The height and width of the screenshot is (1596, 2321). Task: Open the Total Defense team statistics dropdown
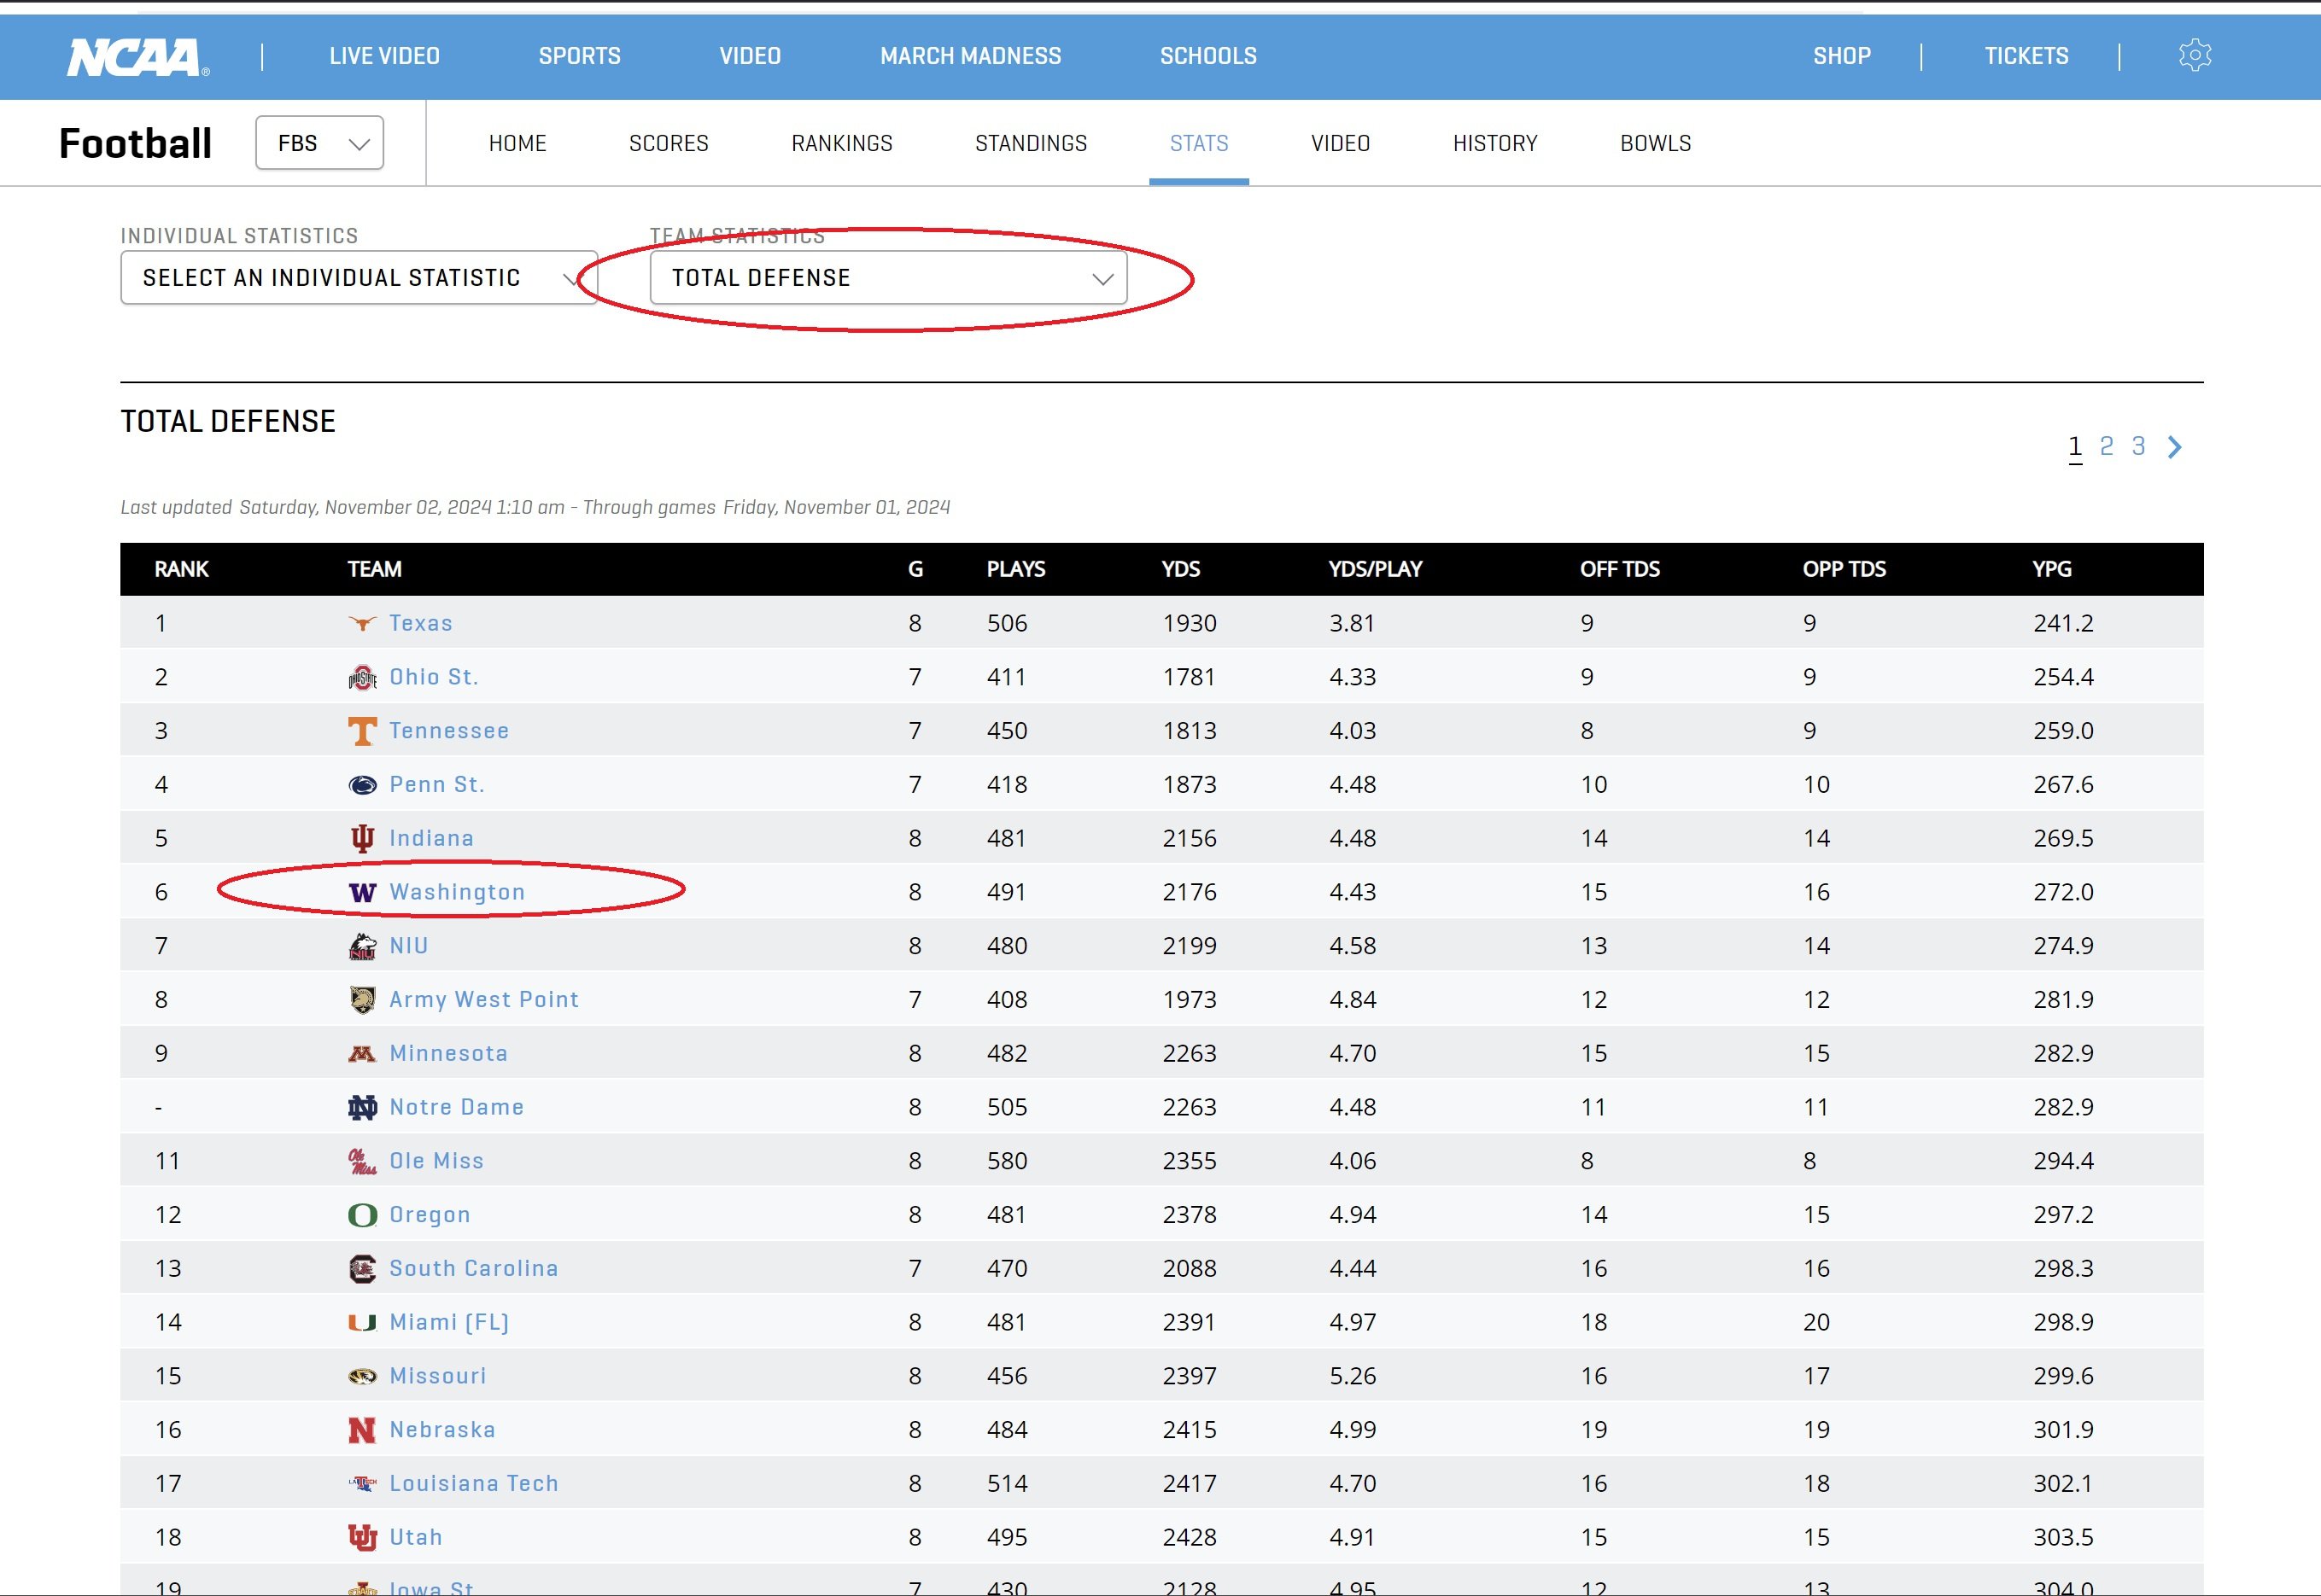pyautogui.click(x=887, y=278)
